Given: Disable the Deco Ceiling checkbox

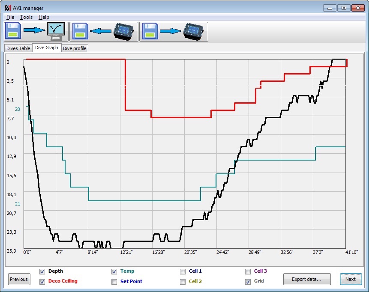Looking at the screenshot, I should (42, 281).
